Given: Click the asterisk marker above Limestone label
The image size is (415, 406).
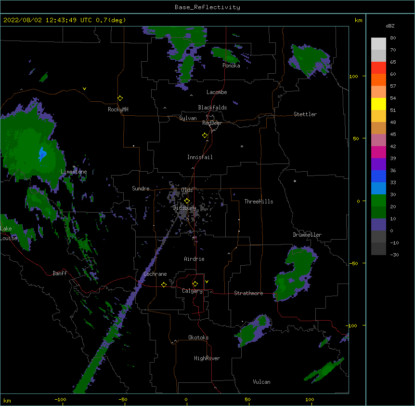Looking at the screenshot, I should 74,167.
